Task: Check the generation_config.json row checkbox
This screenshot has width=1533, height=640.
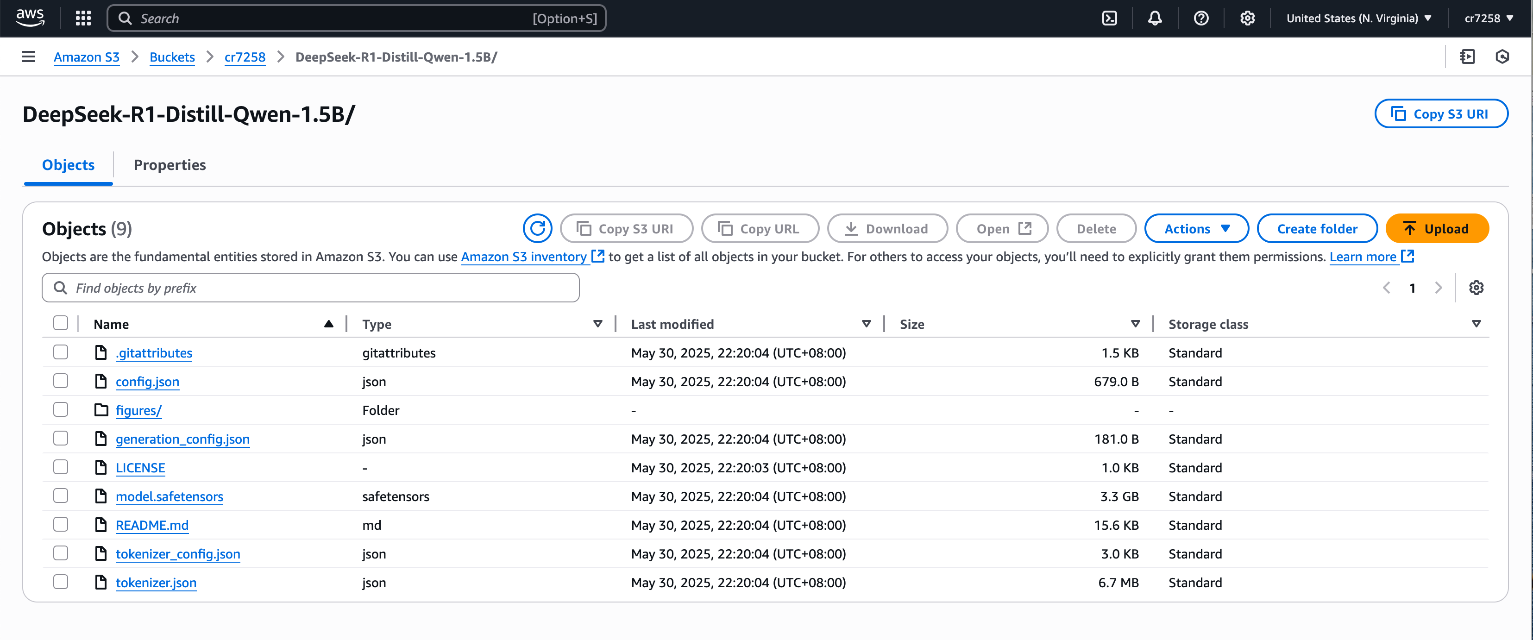Action: coord(61,439)
